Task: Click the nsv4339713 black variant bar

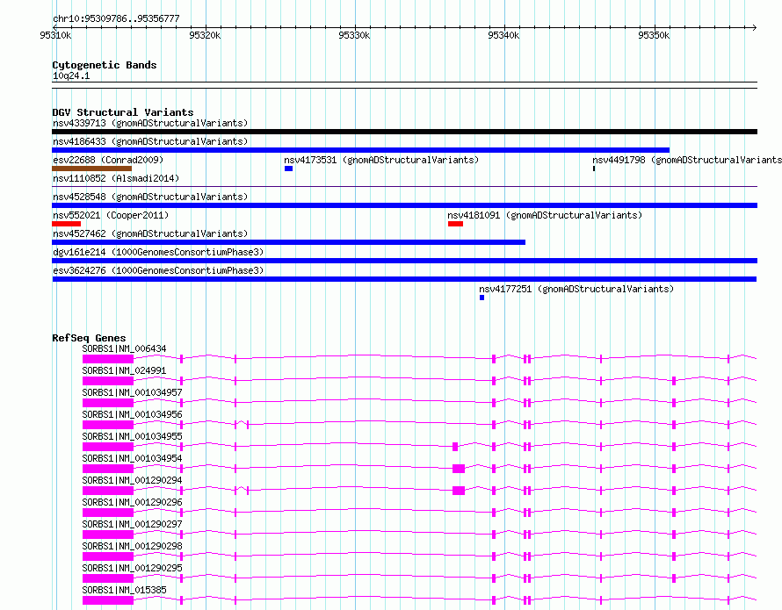Action: click(x=404, y=132)
